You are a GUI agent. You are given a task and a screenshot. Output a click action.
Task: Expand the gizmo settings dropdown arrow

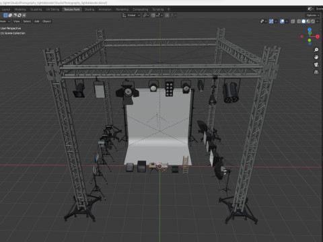tap(276, 22)
